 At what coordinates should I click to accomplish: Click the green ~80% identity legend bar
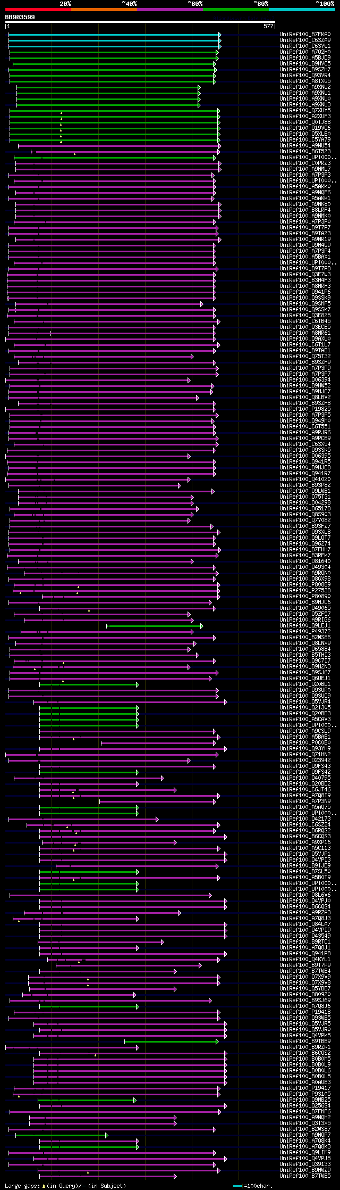point(235,10)
